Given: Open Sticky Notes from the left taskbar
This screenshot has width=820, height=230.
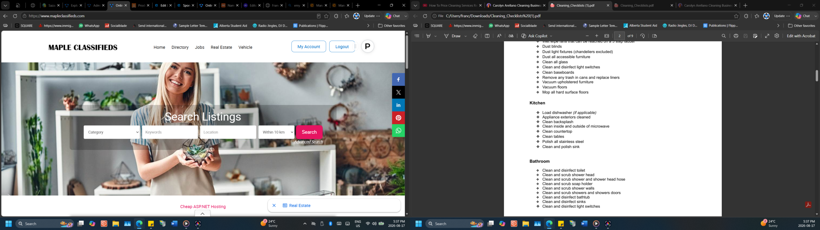Looking at the screenshot, I should (151, 224).
